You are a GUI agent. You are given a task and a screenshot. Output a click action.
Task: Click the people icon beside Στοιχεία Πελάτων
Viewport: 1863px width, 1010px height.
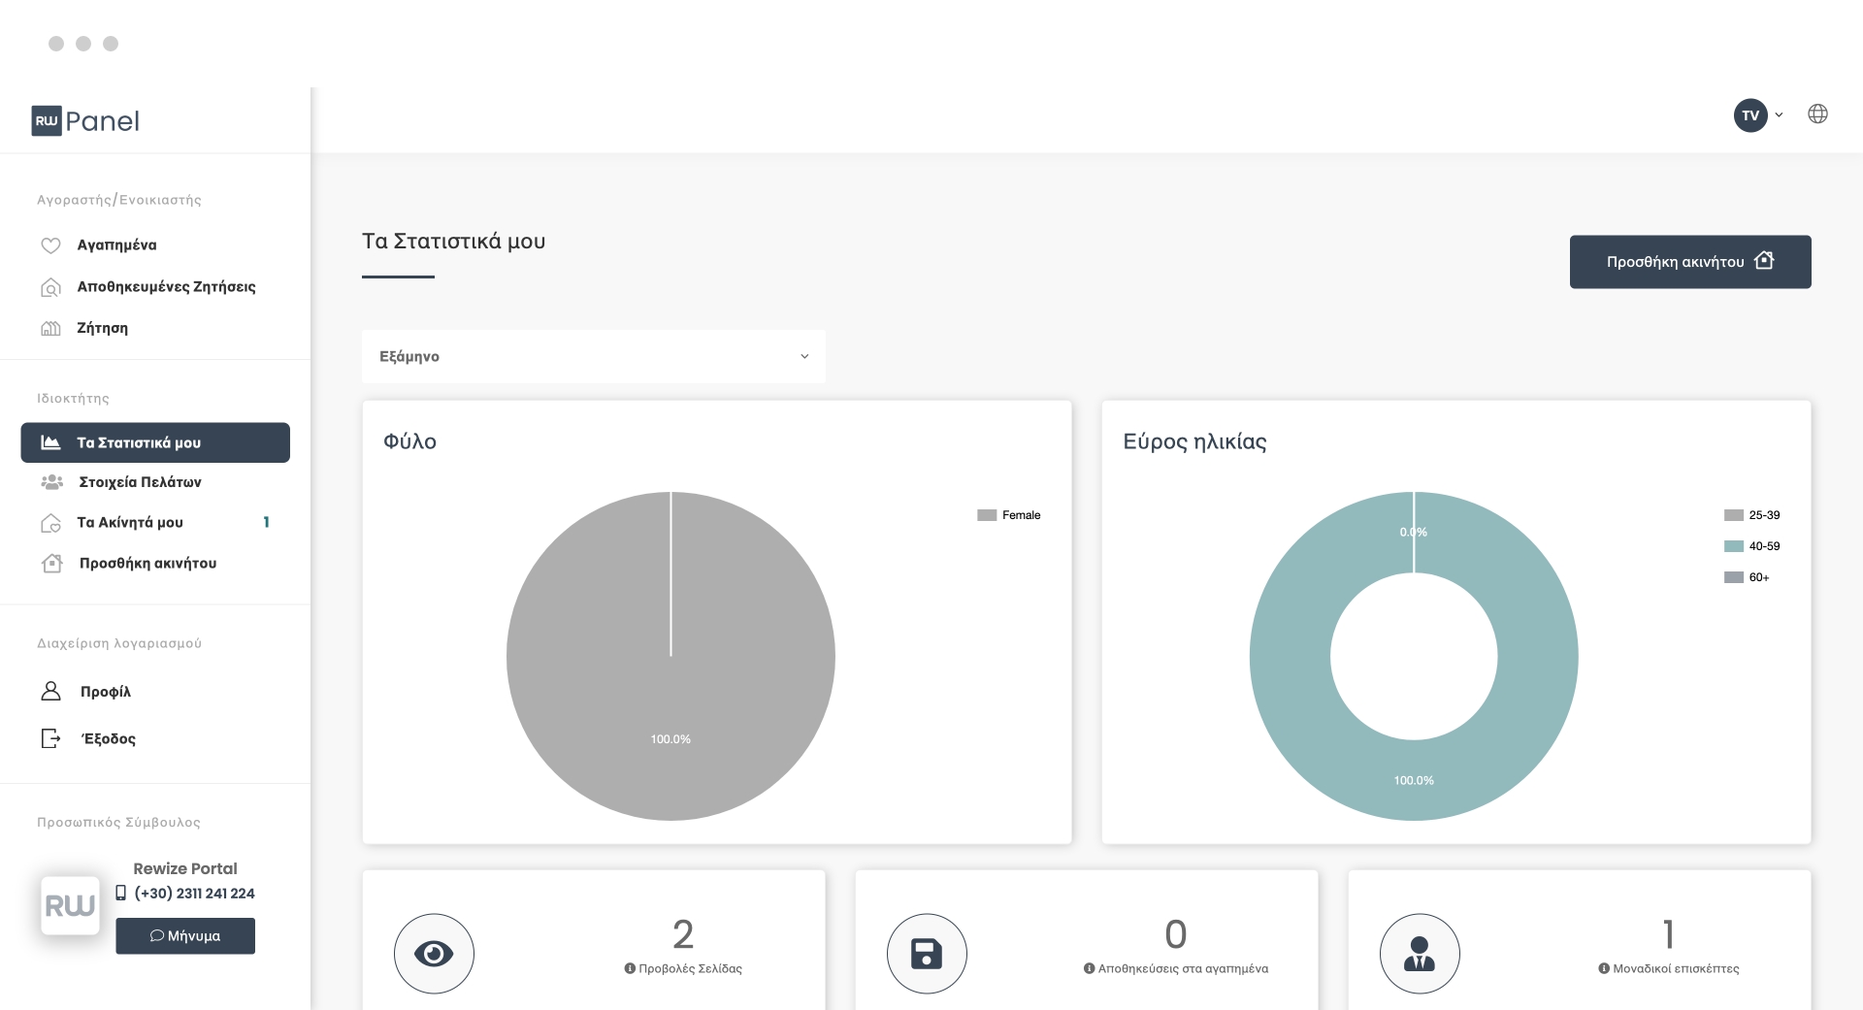tap(51, 482)
